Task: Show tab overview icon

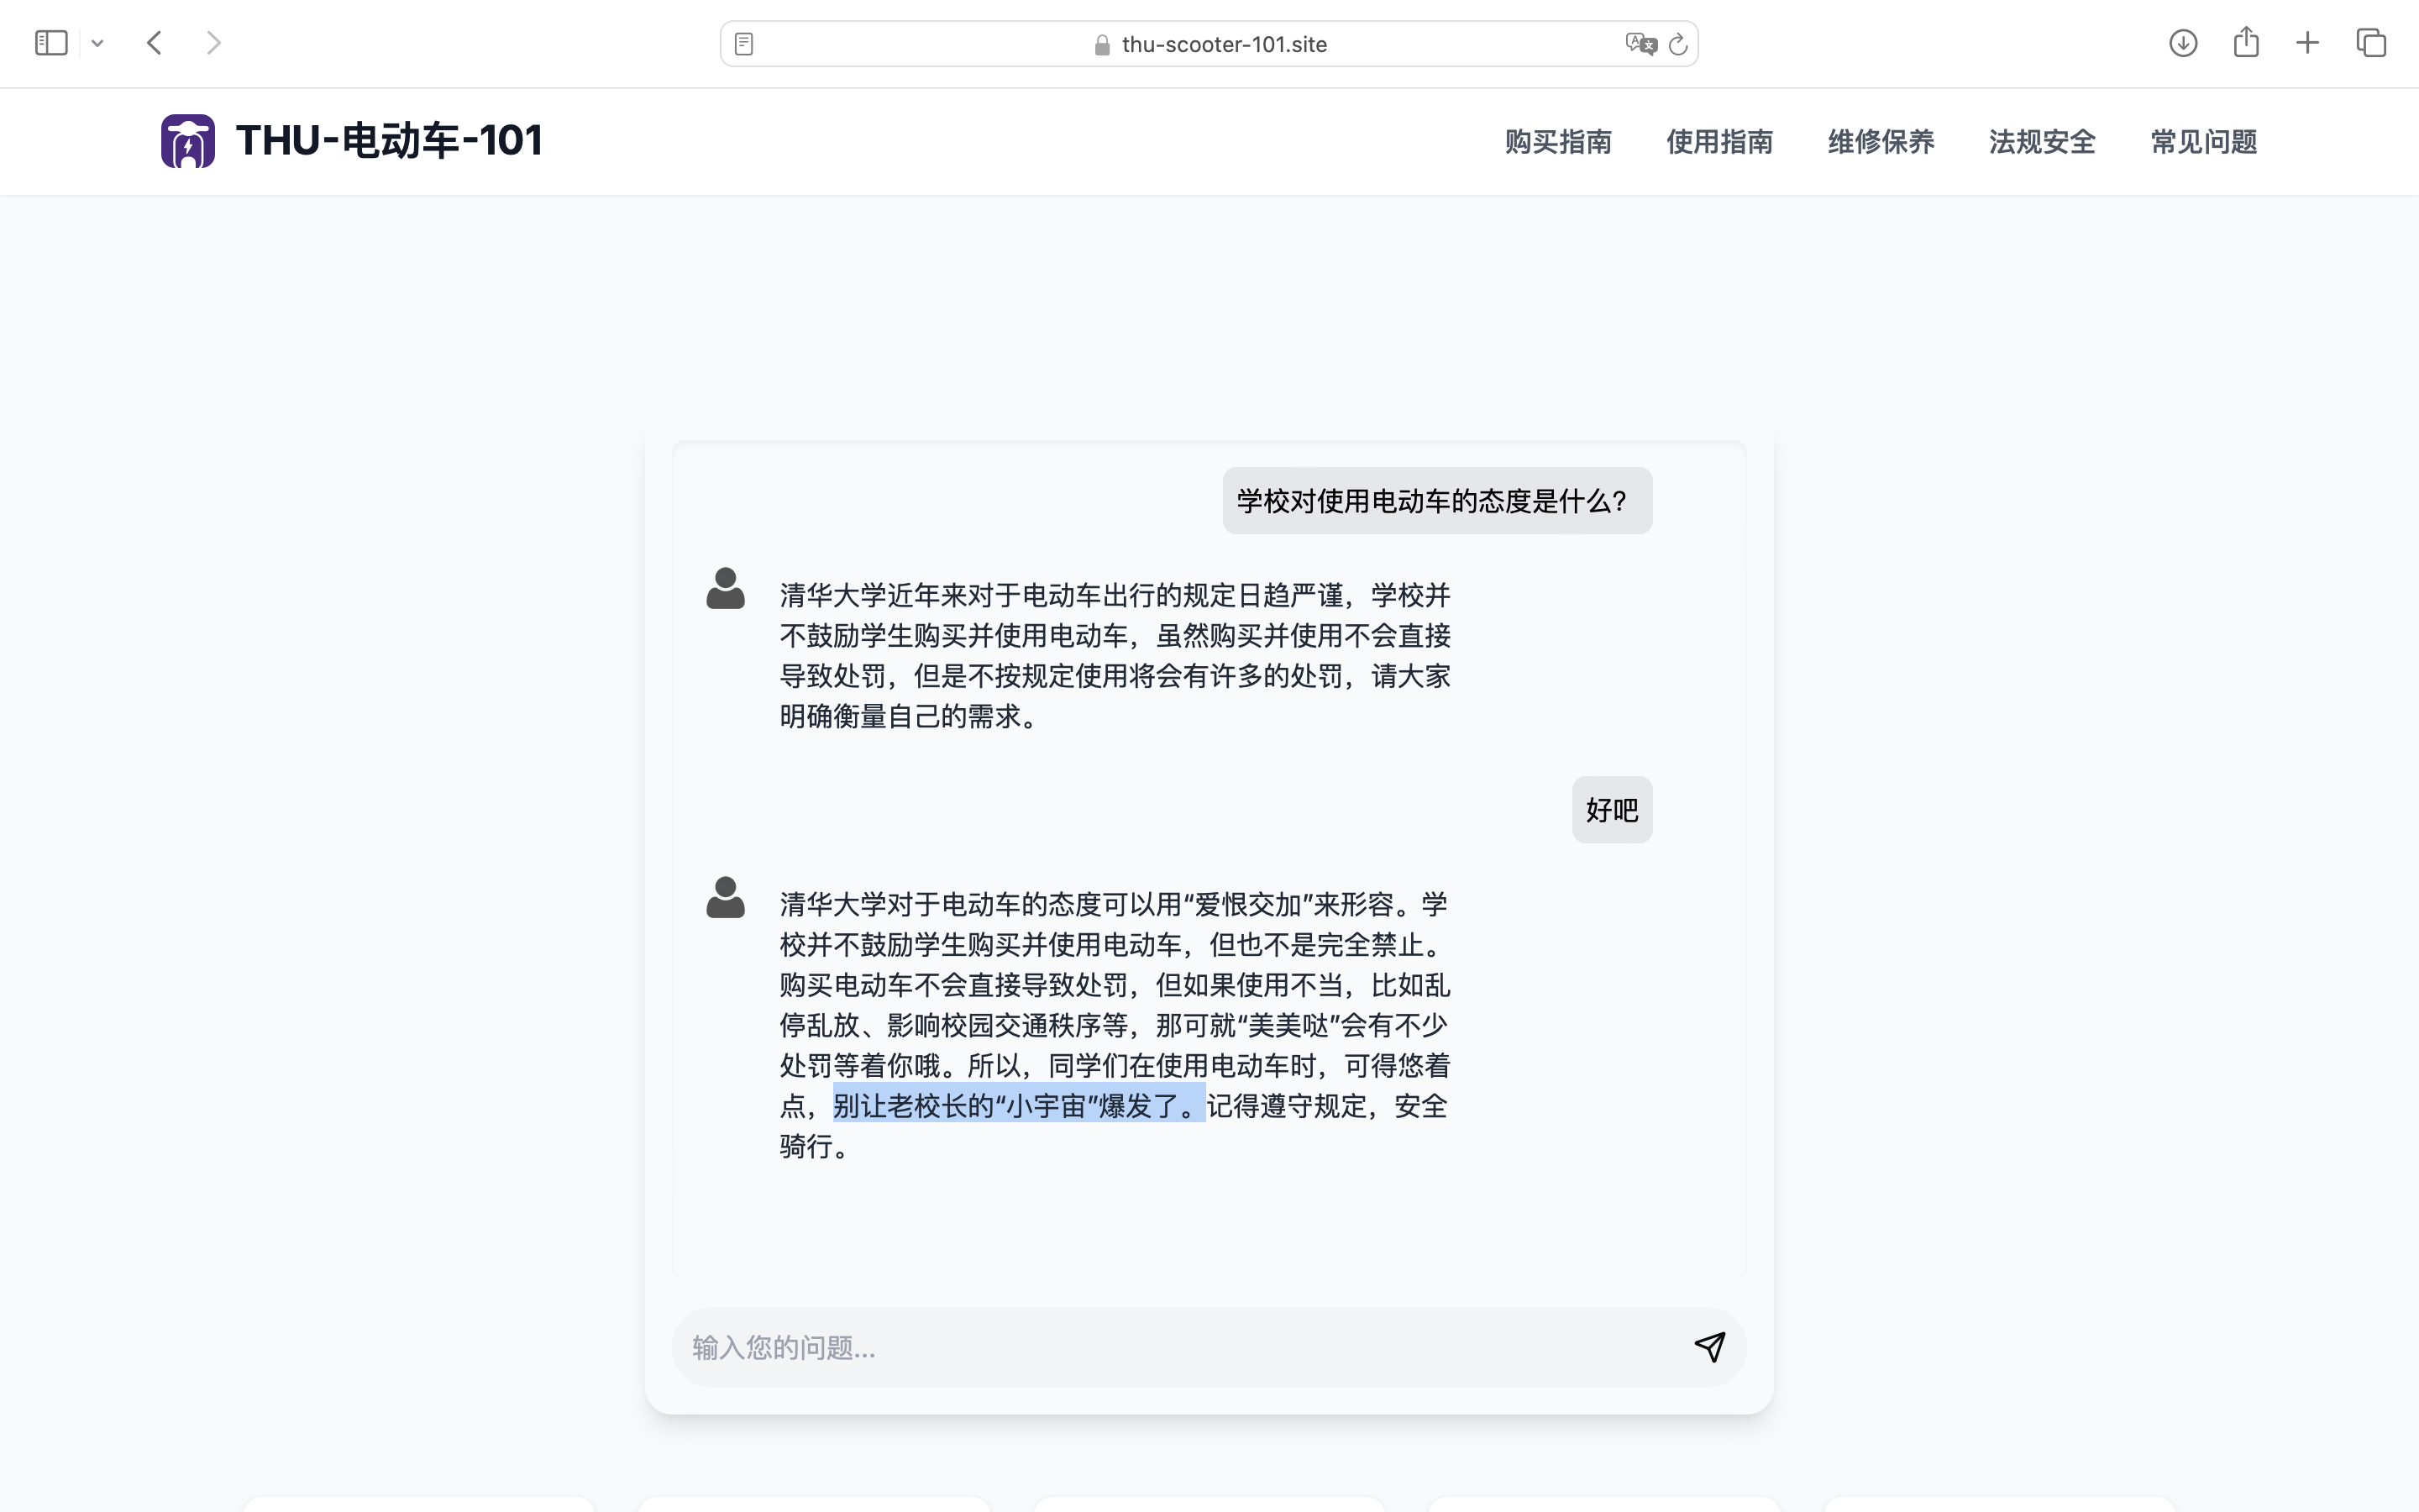Action: [2371, 43]
